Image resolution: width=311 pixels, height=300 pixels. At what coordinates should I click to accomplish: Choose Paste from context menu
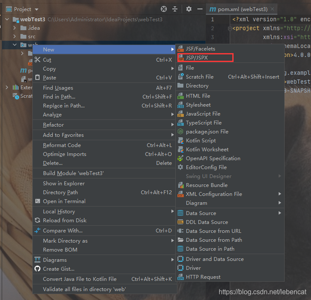click(x=104, y=78)
